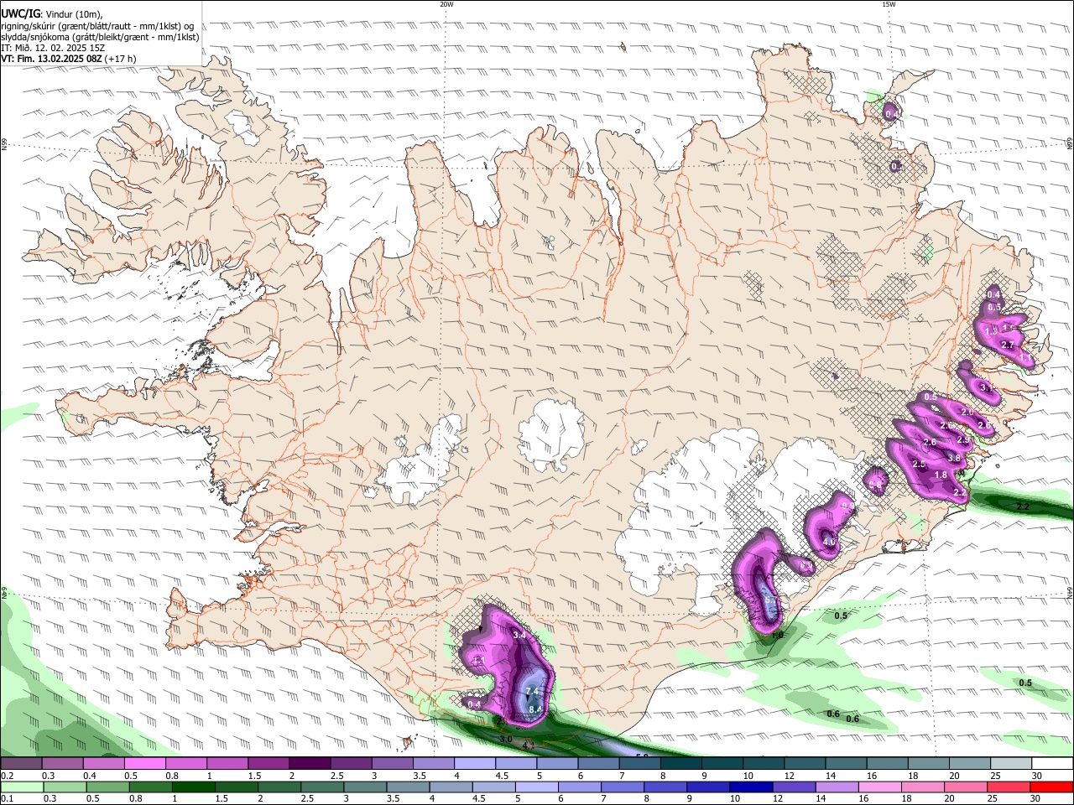Image resolution: width=1074 pixels, height=805 pixels.
Task: Click the '1.0' rain value below the 5.7 cell
Action: 776,636
